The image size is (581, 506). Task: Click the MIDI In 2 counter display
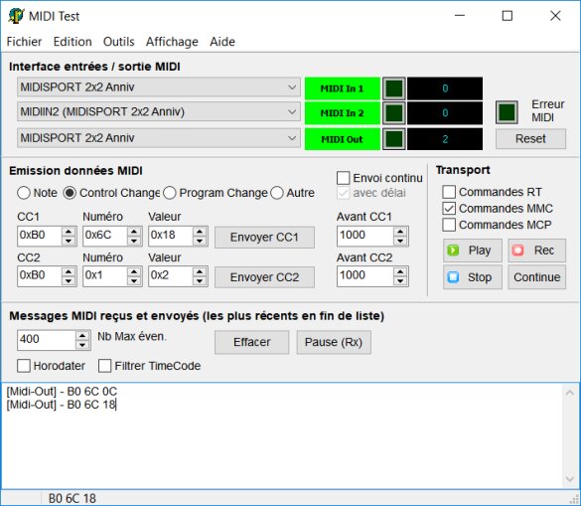[x=445, y=113]
